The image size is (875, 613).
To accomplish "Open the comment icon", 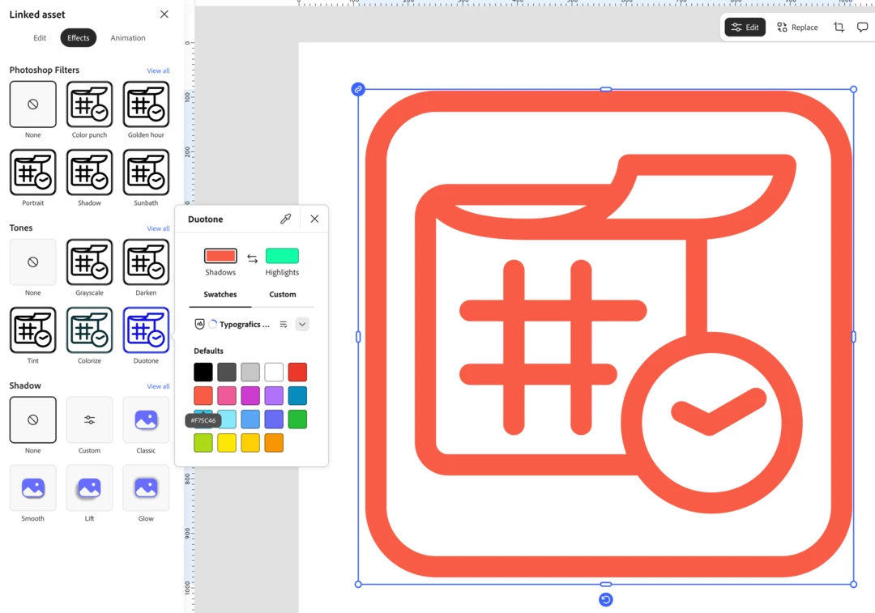I will [862, 28].
